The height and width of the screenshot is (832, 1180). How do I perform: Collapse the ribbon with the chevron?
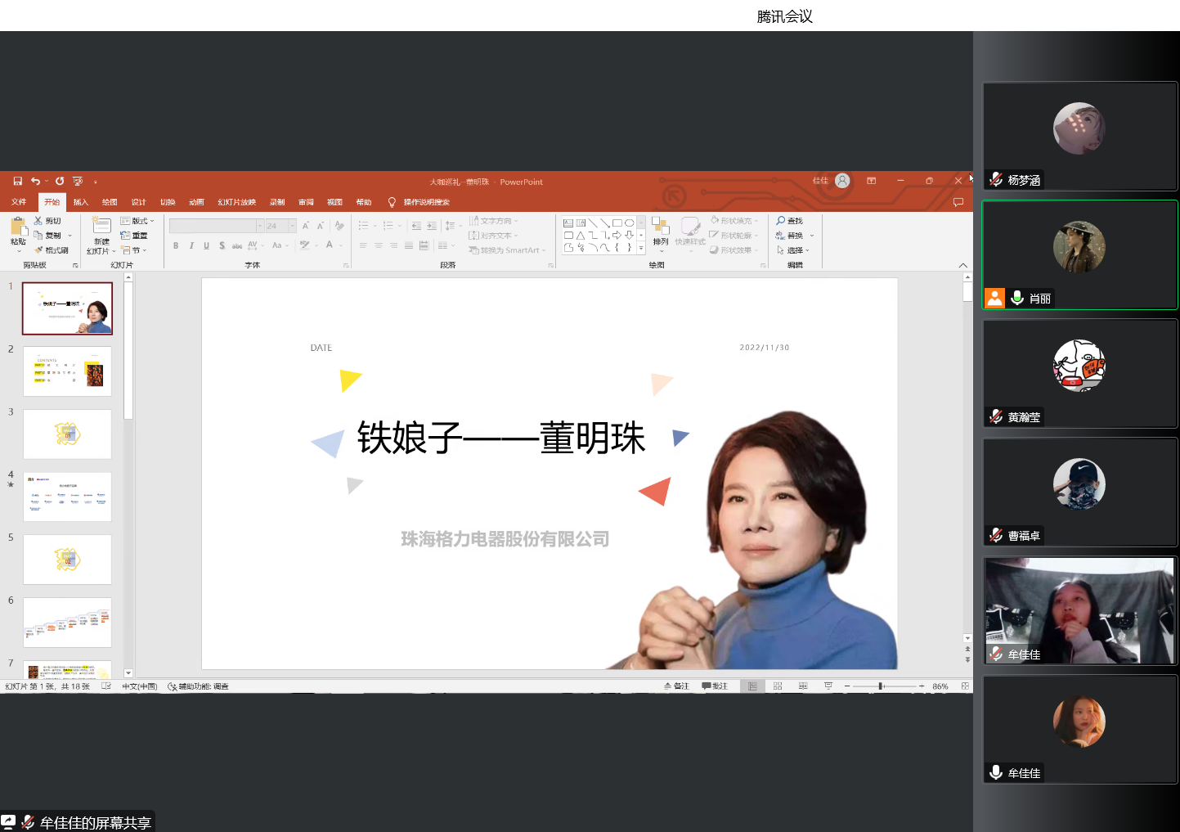click(x=962, y=265)
